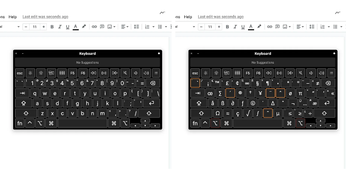This screenshot has height=173, width=346.
Task: Click the œ ligature key
Action: (210, 93)
